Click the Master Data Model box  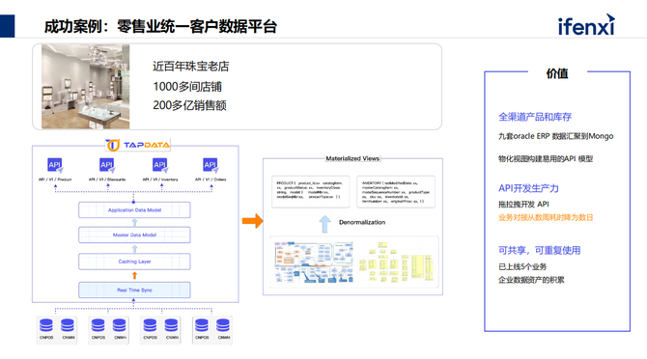click(134, 235)
